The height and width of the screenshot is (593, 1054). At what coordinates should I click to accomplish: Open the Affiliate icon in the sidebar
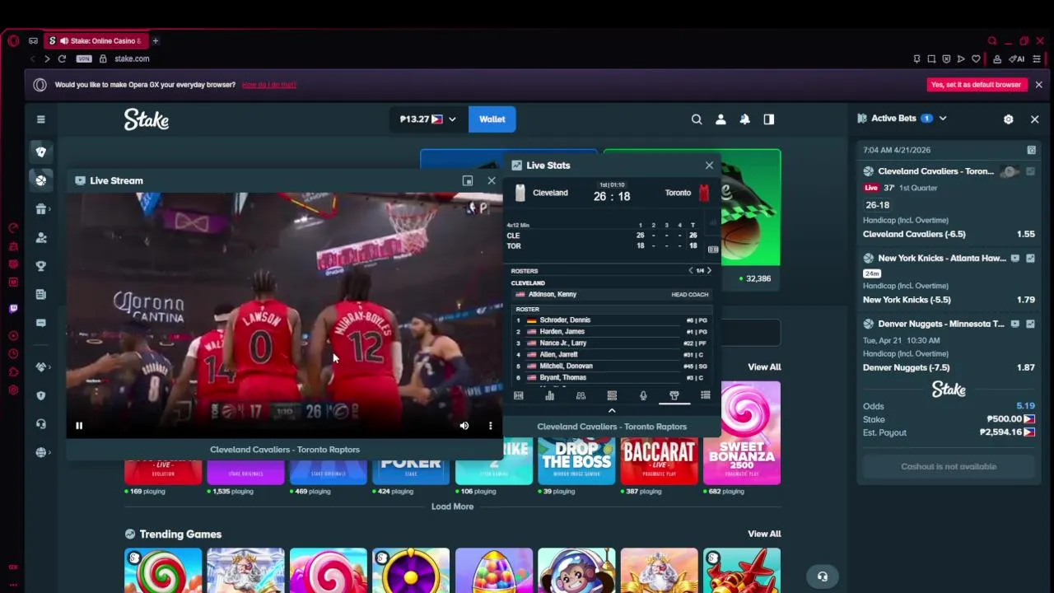40,237
